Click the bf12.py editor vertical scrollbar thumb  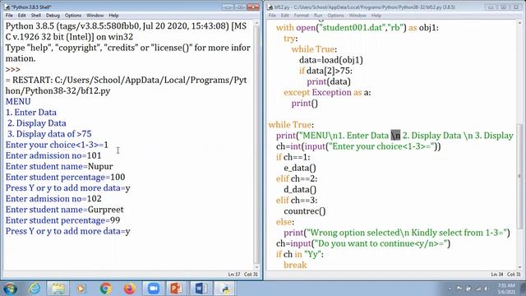coord(519,176)
